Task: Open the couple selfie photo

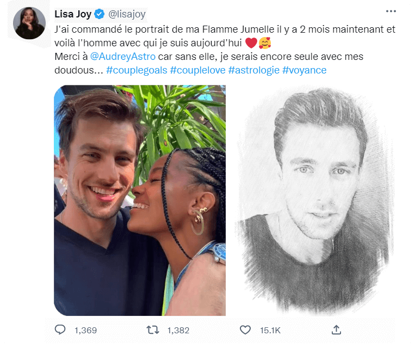Action: click(140, 200)
